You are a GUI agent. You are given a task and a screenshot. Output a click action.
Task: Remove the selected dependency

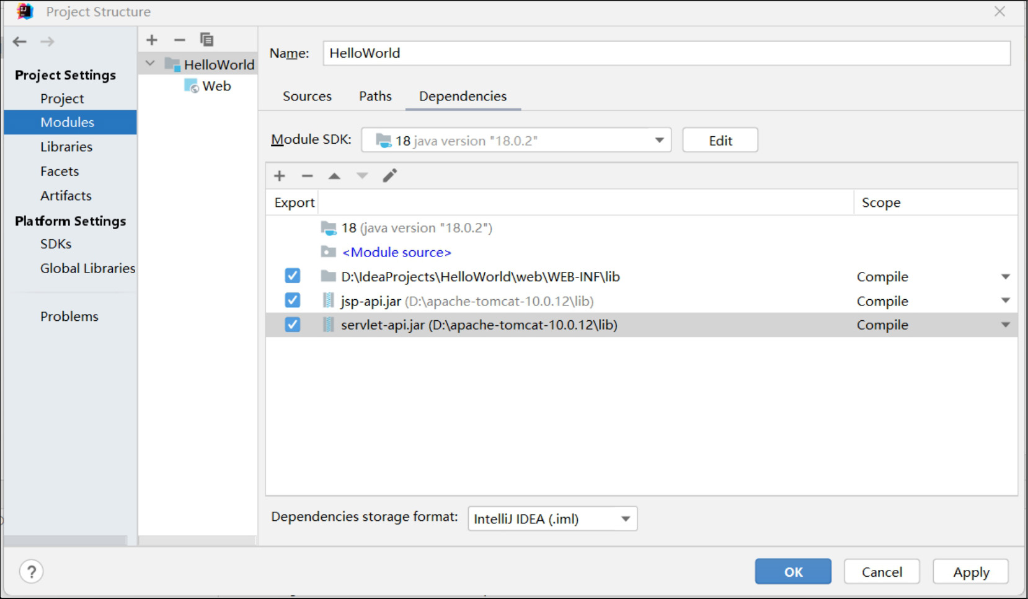click(307, 176)
